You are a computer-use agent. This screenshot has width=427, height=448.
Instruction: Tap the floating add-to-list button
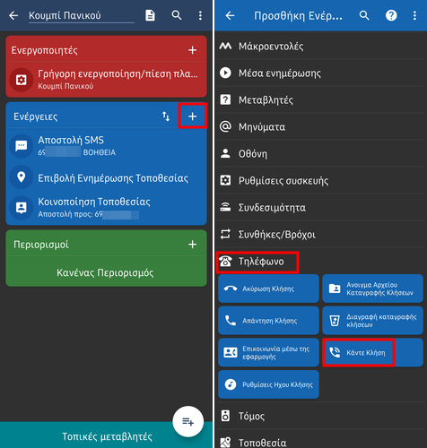click(187, 421)
